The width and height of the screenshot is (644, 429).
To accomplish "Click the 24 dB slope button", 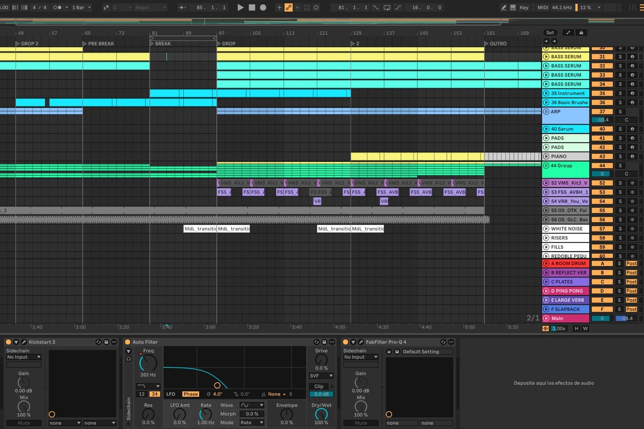I will click(155, 394).
